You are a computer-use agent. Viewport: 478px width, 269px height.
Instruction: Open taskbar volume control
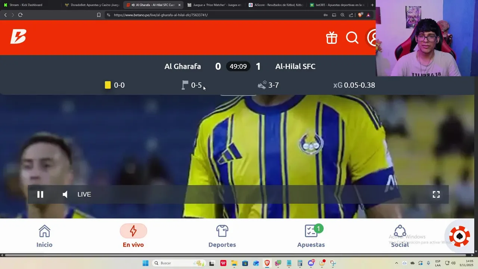tap(453, 263)
